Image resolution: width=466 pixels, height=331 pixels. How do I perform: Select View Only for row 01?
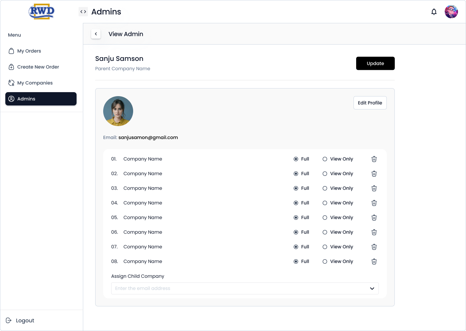click(x=325, y=159)
